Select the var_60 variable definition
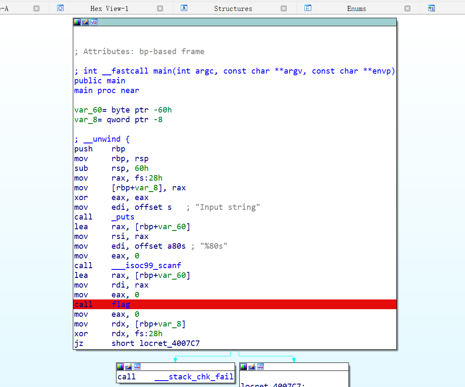This screenshot has width=465, height=387. (x=123, y=110)
